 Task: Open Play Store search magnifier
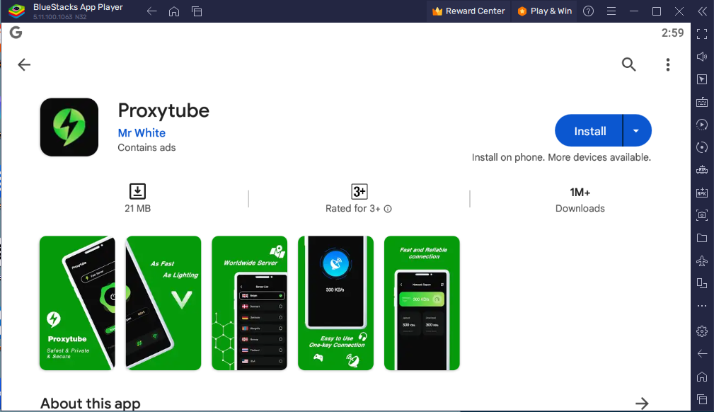(x=628, y=64)
